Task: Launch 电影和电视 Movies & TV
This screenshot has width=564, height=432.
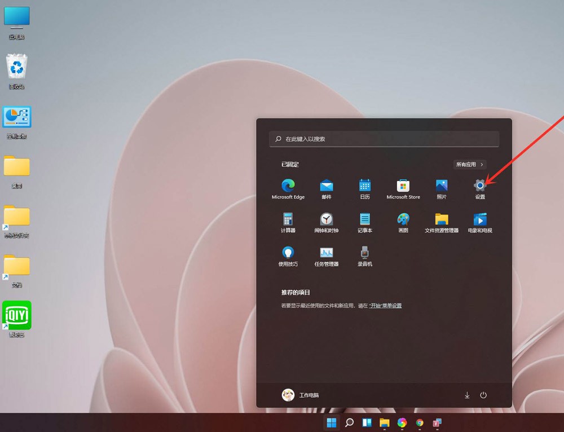Action: [x=479, y=218]
